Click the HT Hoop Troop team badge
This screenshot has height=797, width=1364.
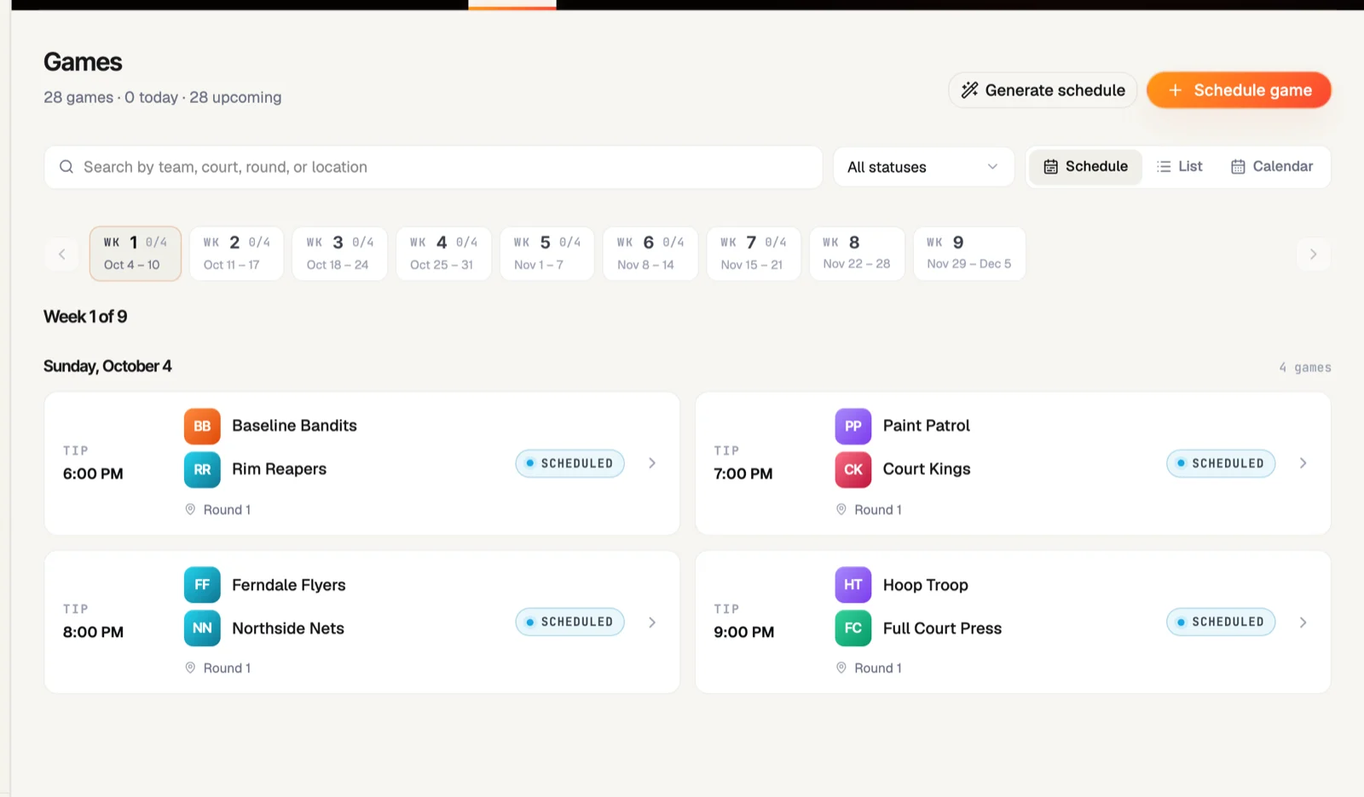853,585
